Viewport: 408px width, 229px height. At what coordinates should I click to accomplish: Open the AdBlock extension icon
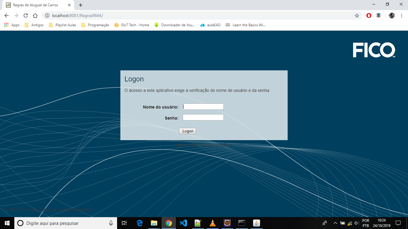[x=368, y=16]
